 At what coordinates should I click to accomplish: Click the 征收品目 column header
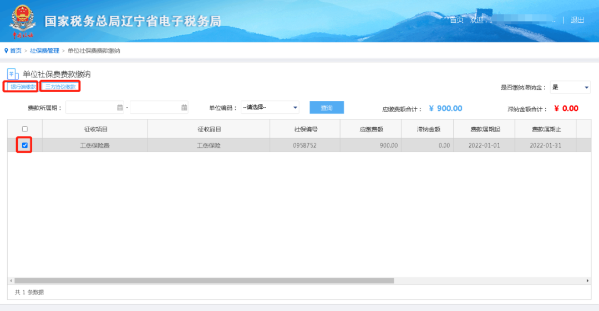pos(209,129)
